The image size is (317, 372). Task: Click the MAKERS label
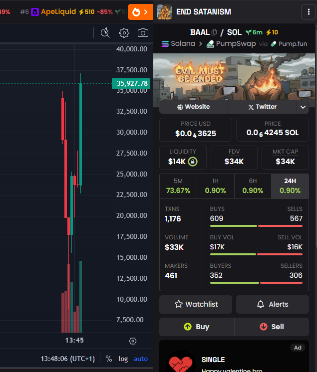[176, 266]
